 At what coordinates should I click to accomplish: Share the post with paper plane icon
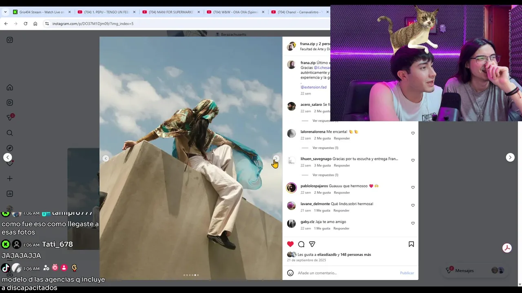(312, 244)
